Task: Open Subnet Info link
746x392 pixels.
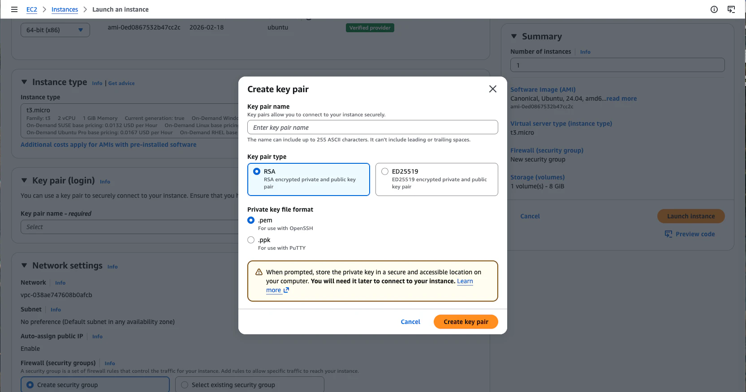Action: click(56, 310)
